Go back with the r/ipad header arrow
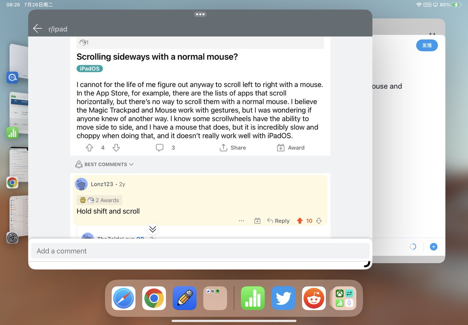This screenshot has width=468, height=325. click(37, 28)
